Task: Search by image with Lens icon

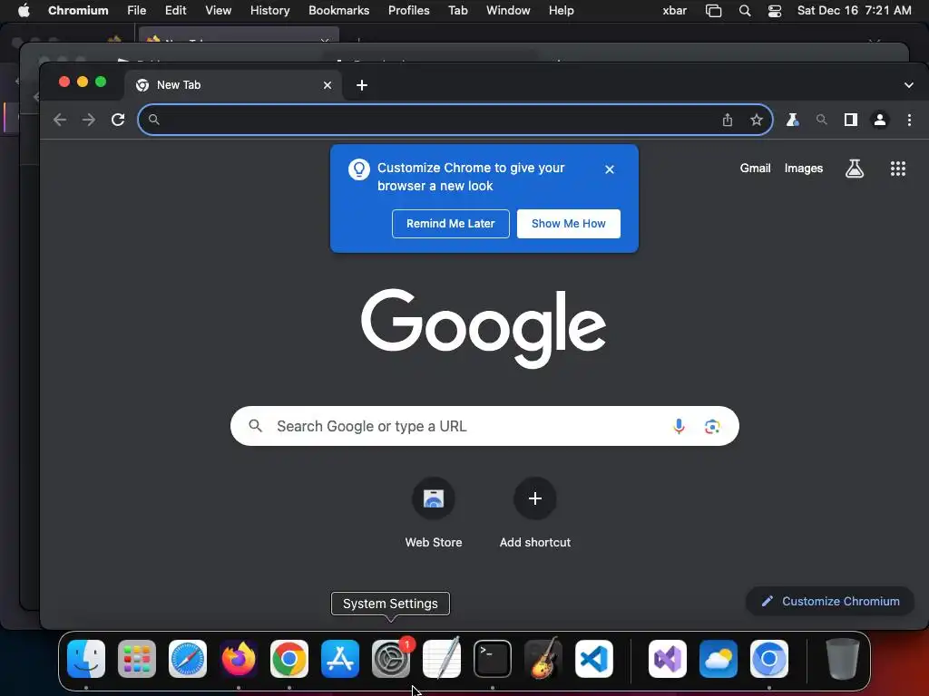Action: point(712,426)
